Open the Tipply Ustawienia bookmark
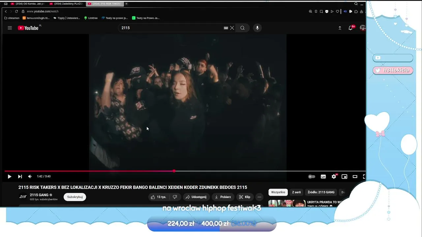422x237 pixels. point(67,18)
